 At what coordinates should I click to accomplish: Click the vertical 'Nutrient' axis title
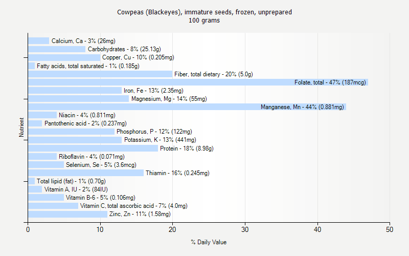21,127
